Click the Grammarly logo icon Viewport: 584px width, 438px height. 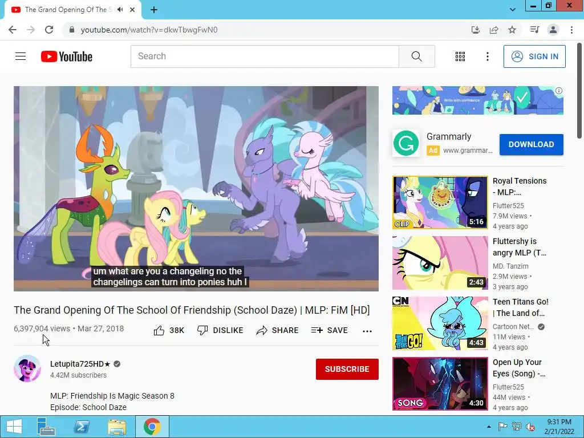pos(405,143)
